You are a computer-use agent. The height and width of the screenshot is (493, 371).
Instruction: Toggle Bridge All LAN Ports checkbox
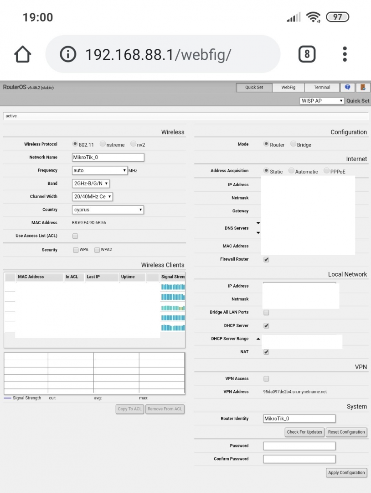tap(266, 313)
